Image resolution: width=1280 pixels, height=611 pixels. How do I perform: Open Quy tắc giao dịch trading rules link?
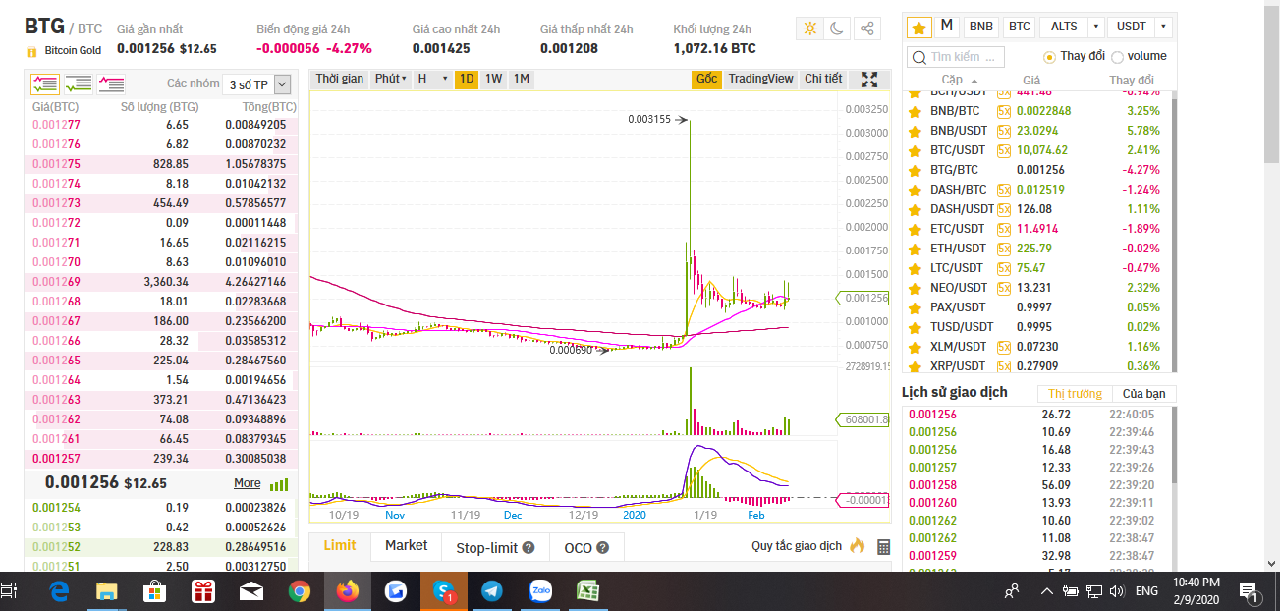point(797,546)
